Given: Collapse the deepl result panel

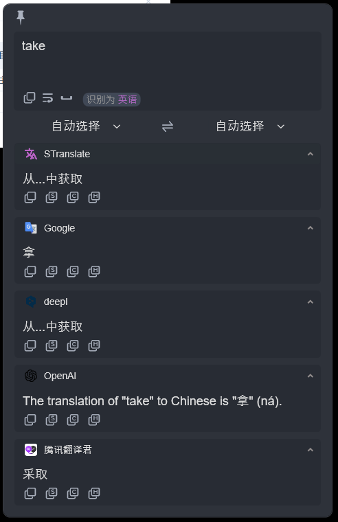Looking at the screenshot, I should pos(311,302).
